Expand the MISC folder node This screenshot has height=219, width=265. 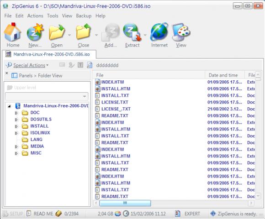16,153
